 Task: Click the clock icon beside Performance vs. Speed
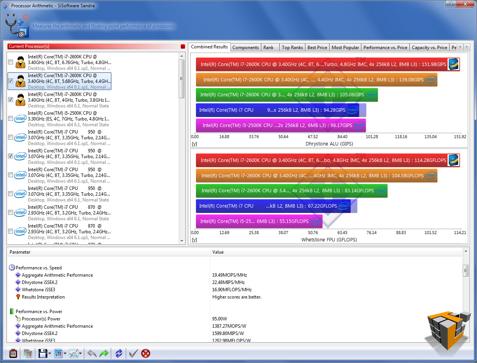(12, 268)
